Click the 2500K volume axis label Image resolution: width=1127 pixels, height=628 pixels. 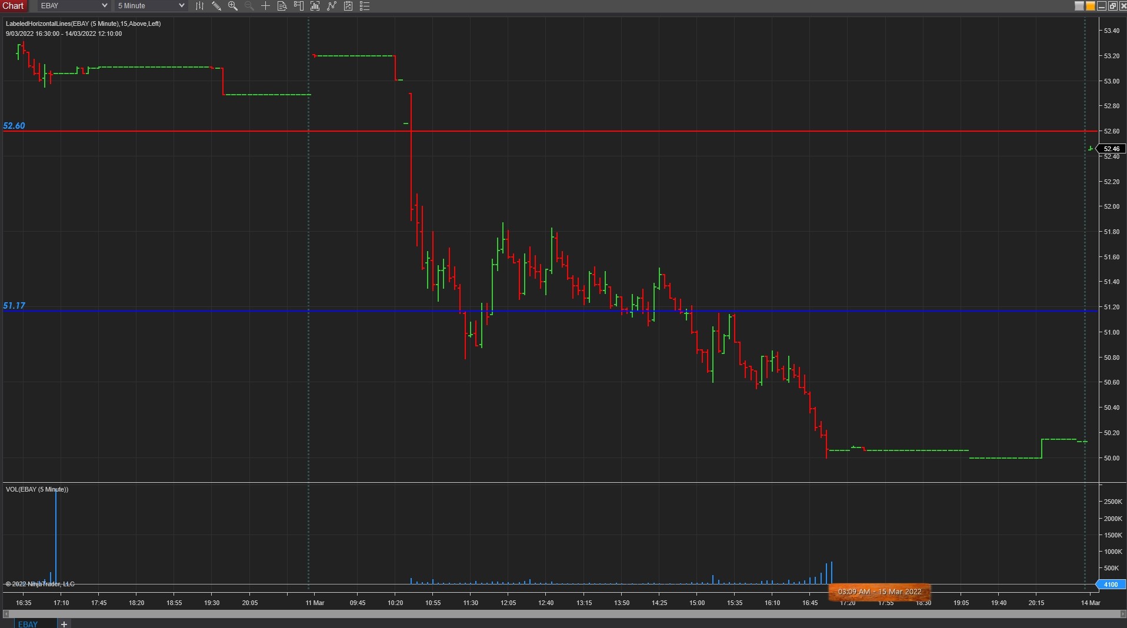point(1113,502)
